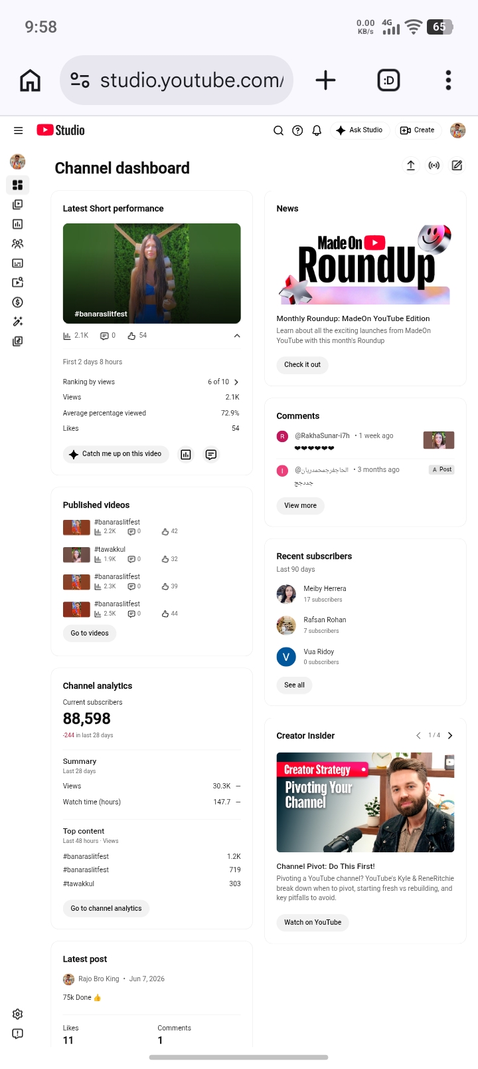The image size is (478, 1069).
Task: Click the YouTube Studio logo
Action: (x=60, y=130)
